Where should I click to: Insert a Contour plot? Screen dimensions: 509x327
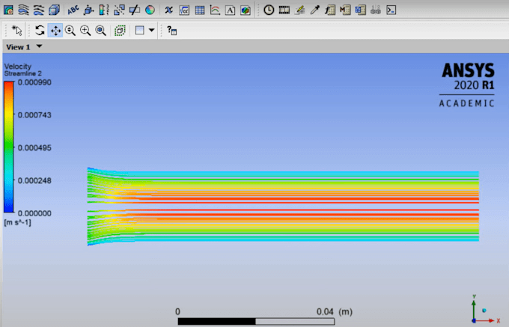[9, 10]
